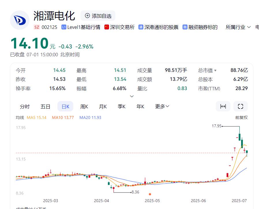Click the current price 14.10
Screen dimensions: 259x209
pos(29,43)
